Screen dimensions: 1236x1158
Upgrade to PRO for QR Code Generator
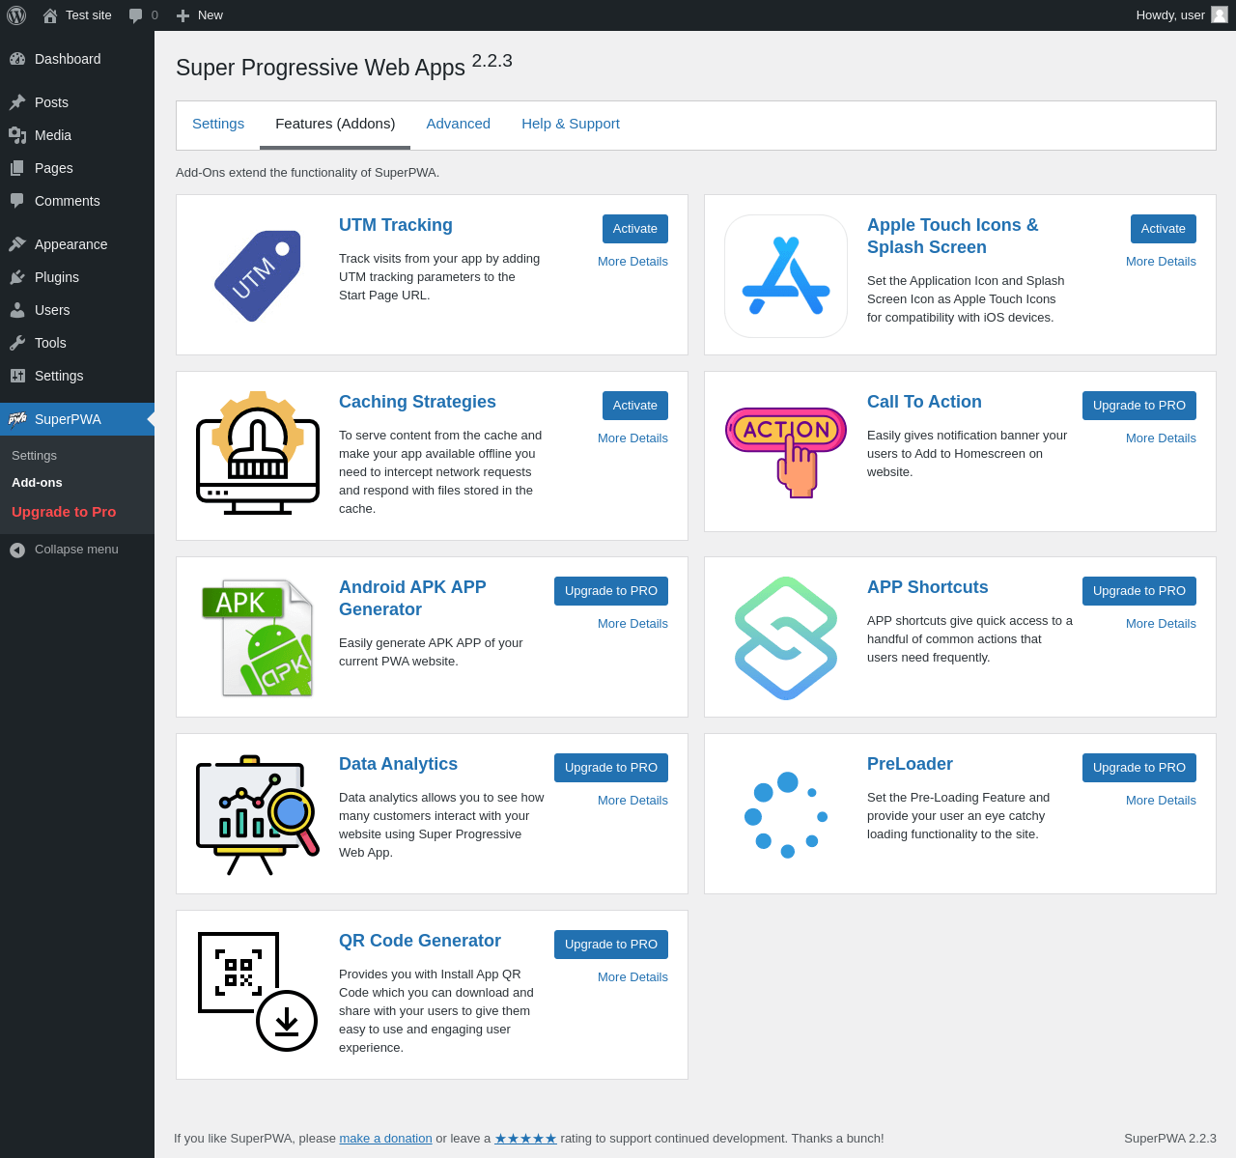point(611,945)
